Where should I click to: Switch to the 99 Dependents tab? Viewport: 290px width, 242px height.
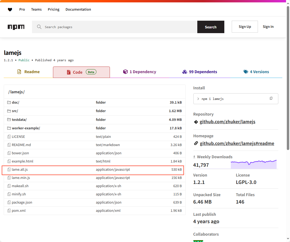coord(200,72)
